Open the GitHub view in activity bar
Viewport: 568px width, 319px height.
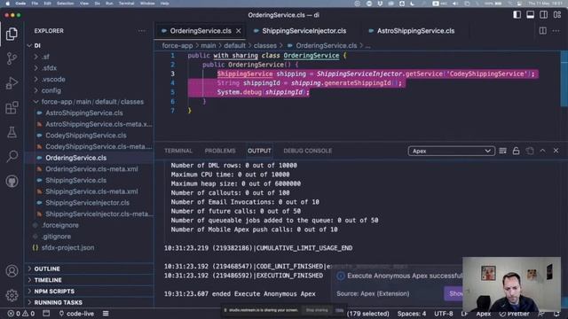(x=12, y=181)
